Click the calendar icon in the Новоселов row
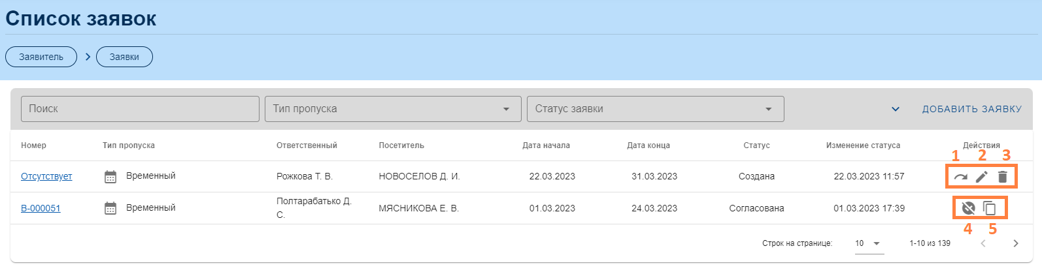Image resolution: width=1042 pixels, height=274 pixels. click(110, 177)
